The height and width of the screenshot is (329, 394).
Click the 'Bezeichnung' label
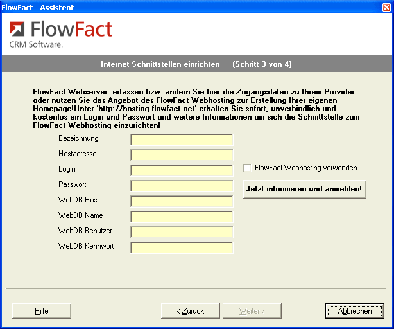(x=78, y=138)
